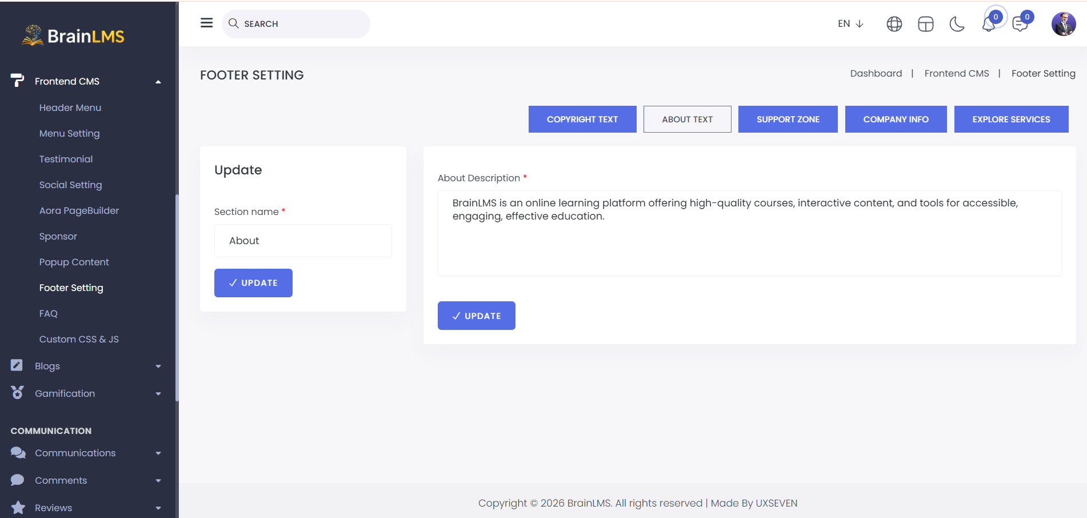Expand the Comments menu arrow
The image size is (1087, 518).
tap(158, 481)
